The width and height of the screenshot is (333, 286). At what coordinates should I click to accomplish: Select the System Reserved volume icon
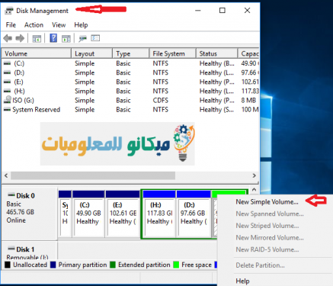(x=8, y=110)
